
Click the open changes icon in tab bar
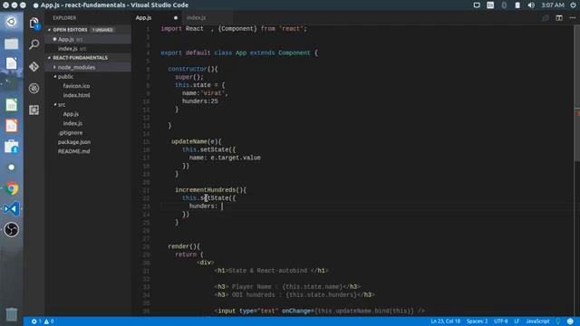[546, 18]
